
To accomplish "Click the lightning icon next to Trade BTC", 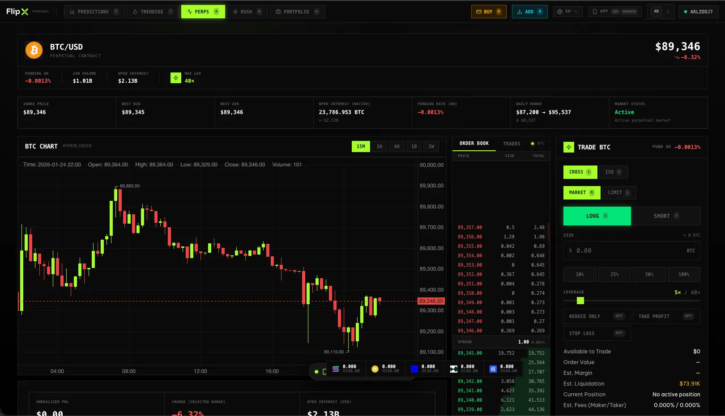I will point(569,147).
